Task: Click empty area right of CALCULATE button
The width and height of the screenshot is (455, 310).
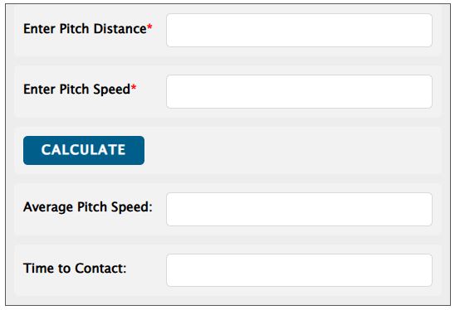Action: [290, 150]
